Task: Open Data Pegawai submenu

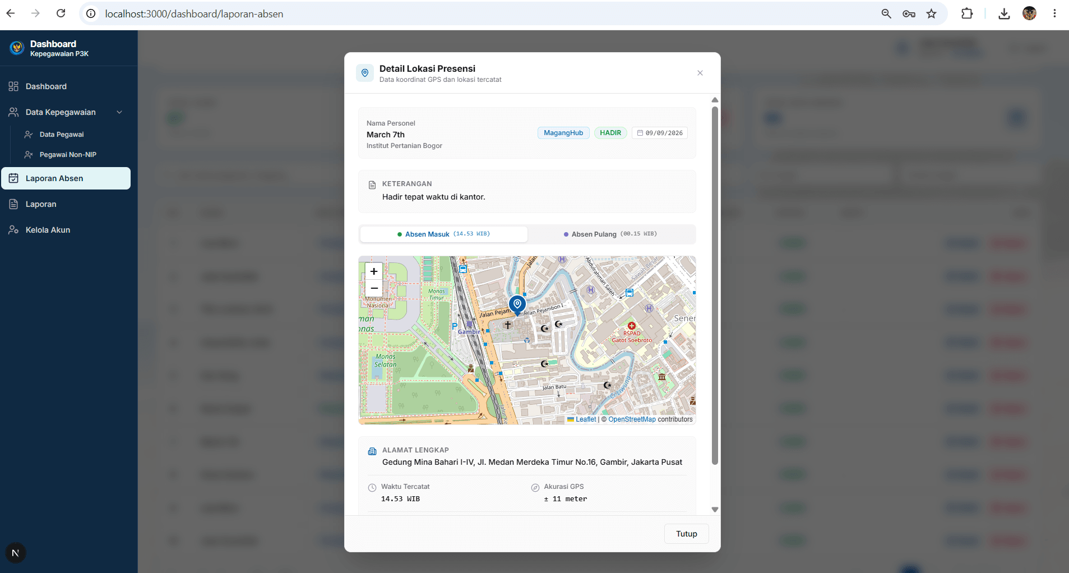Action: pos(62,135)
